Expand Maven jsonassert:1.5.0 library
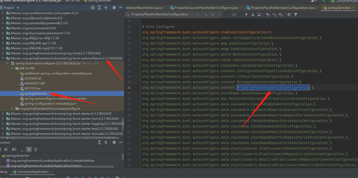 click(3, 33)
